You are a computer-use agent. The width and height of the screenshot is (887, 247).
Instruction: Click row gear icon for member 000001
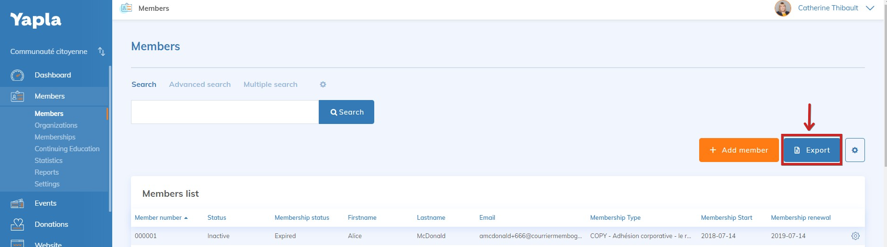point(855,236)
